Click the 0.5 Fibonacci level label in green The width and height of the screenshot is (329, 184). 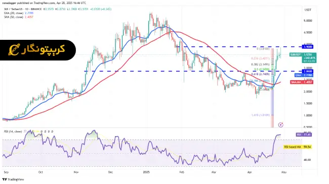[262, 69]
